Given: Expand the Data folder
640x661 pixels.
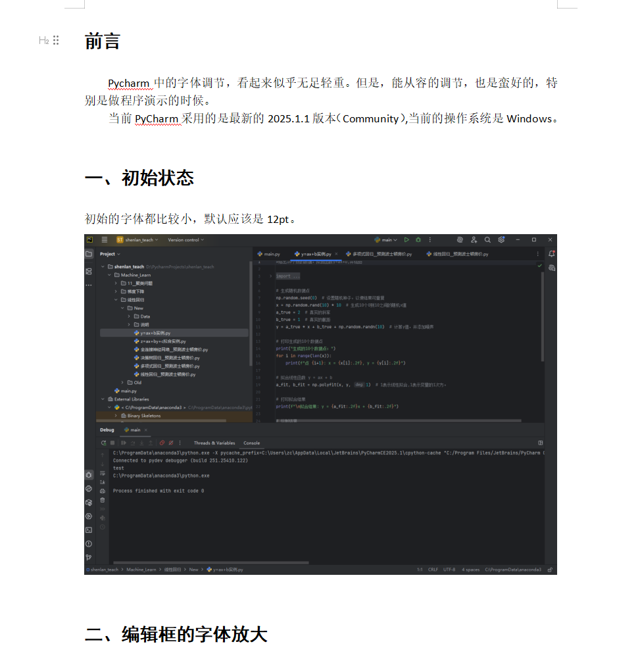Looking at the screenshot, I should click(x=129, y=316).
